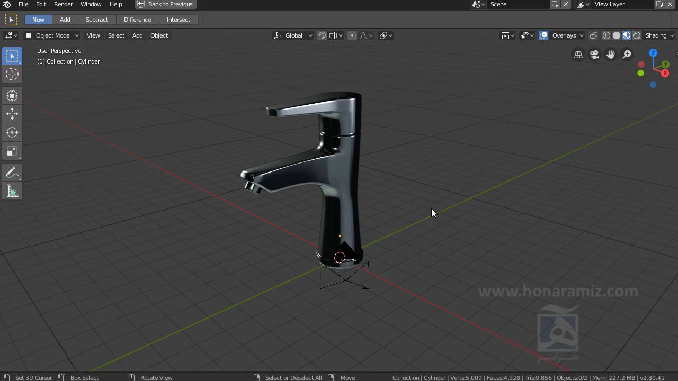Viewport: 678px width, 381px height.
Task: Toggle orthographic/perspective grid view button
Action: [578, 55]
